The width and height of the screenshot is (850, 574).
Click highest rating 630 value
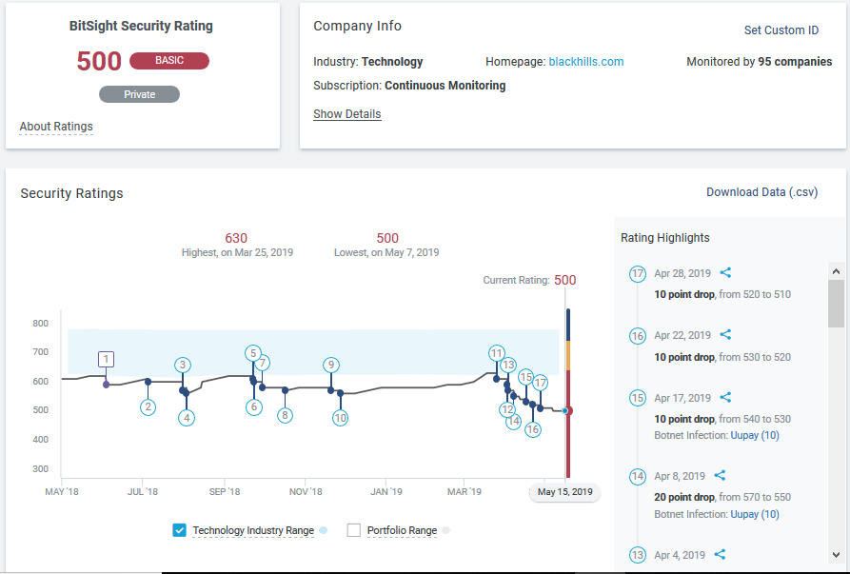236,238
